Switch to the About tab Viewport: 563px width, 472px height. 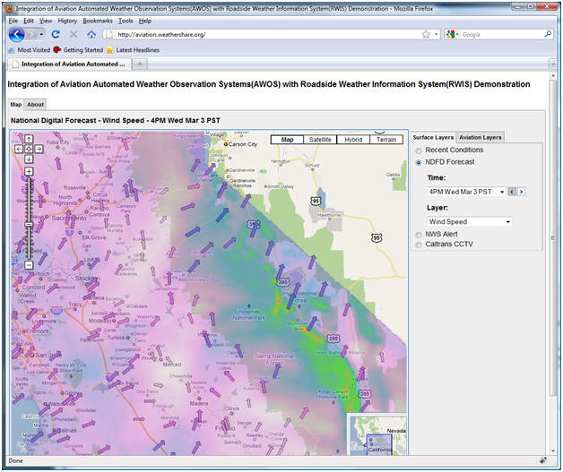click(x=35, y=105)
